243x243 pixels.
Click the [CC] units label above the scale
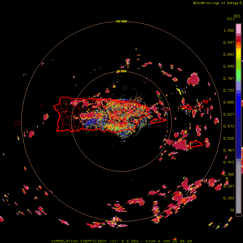(230, 19)
